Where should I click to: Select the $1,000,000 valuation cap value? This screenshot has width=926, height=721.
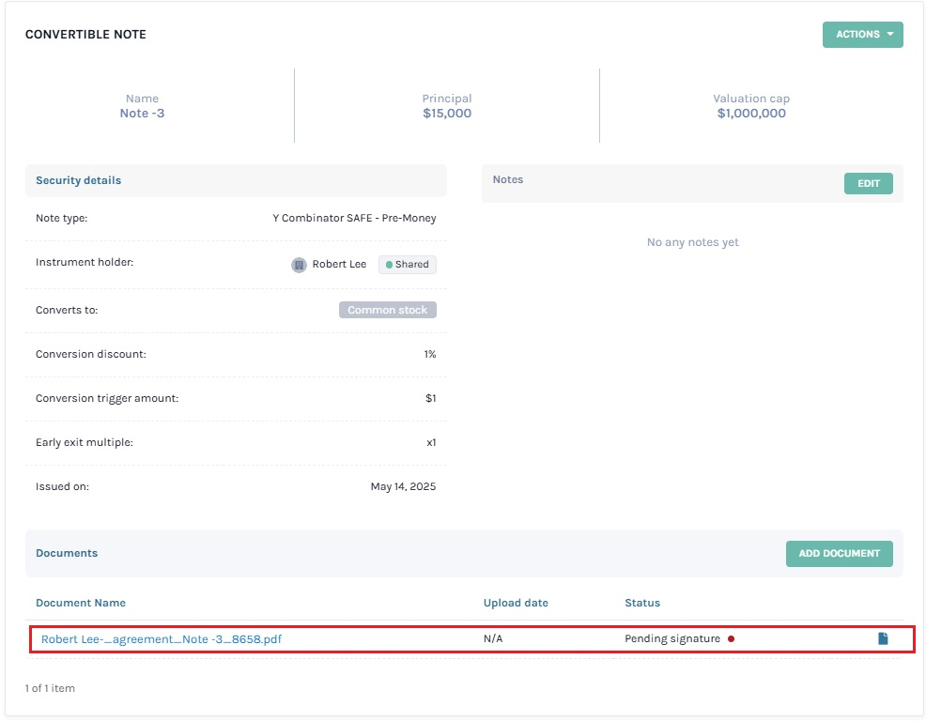(x=751, y=113)
